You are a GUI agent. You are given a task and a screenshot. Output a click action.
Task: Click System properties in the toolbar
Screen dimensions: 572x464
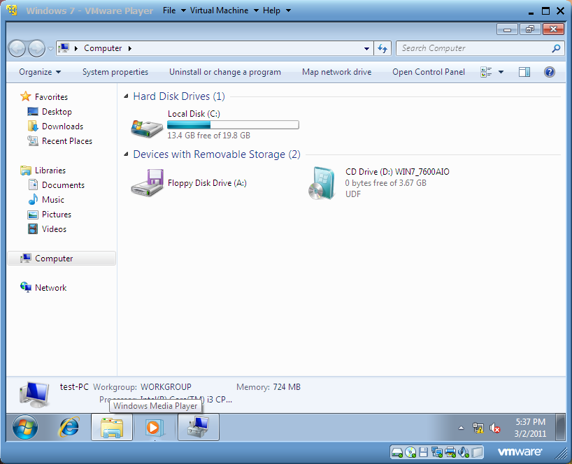115,72
